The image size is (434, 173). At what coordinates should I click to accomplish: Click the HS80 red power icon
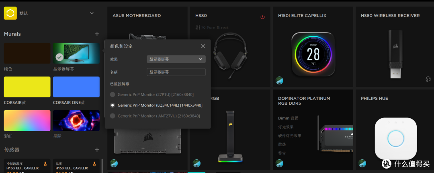[x=263, y=17]
